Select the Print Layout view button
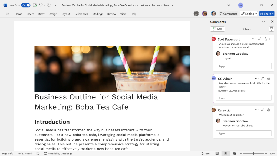Image resolution: width=277 pixels, height=156 pixels. coord(226,154)
